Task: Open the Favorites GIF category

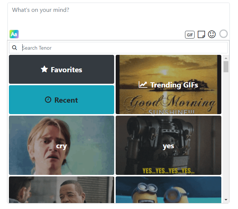Action: (62, 69)
